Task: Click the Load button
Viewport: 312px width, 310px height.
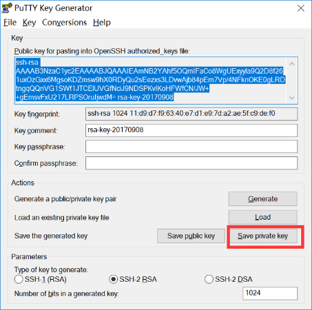Action: (x=263, y=217)
